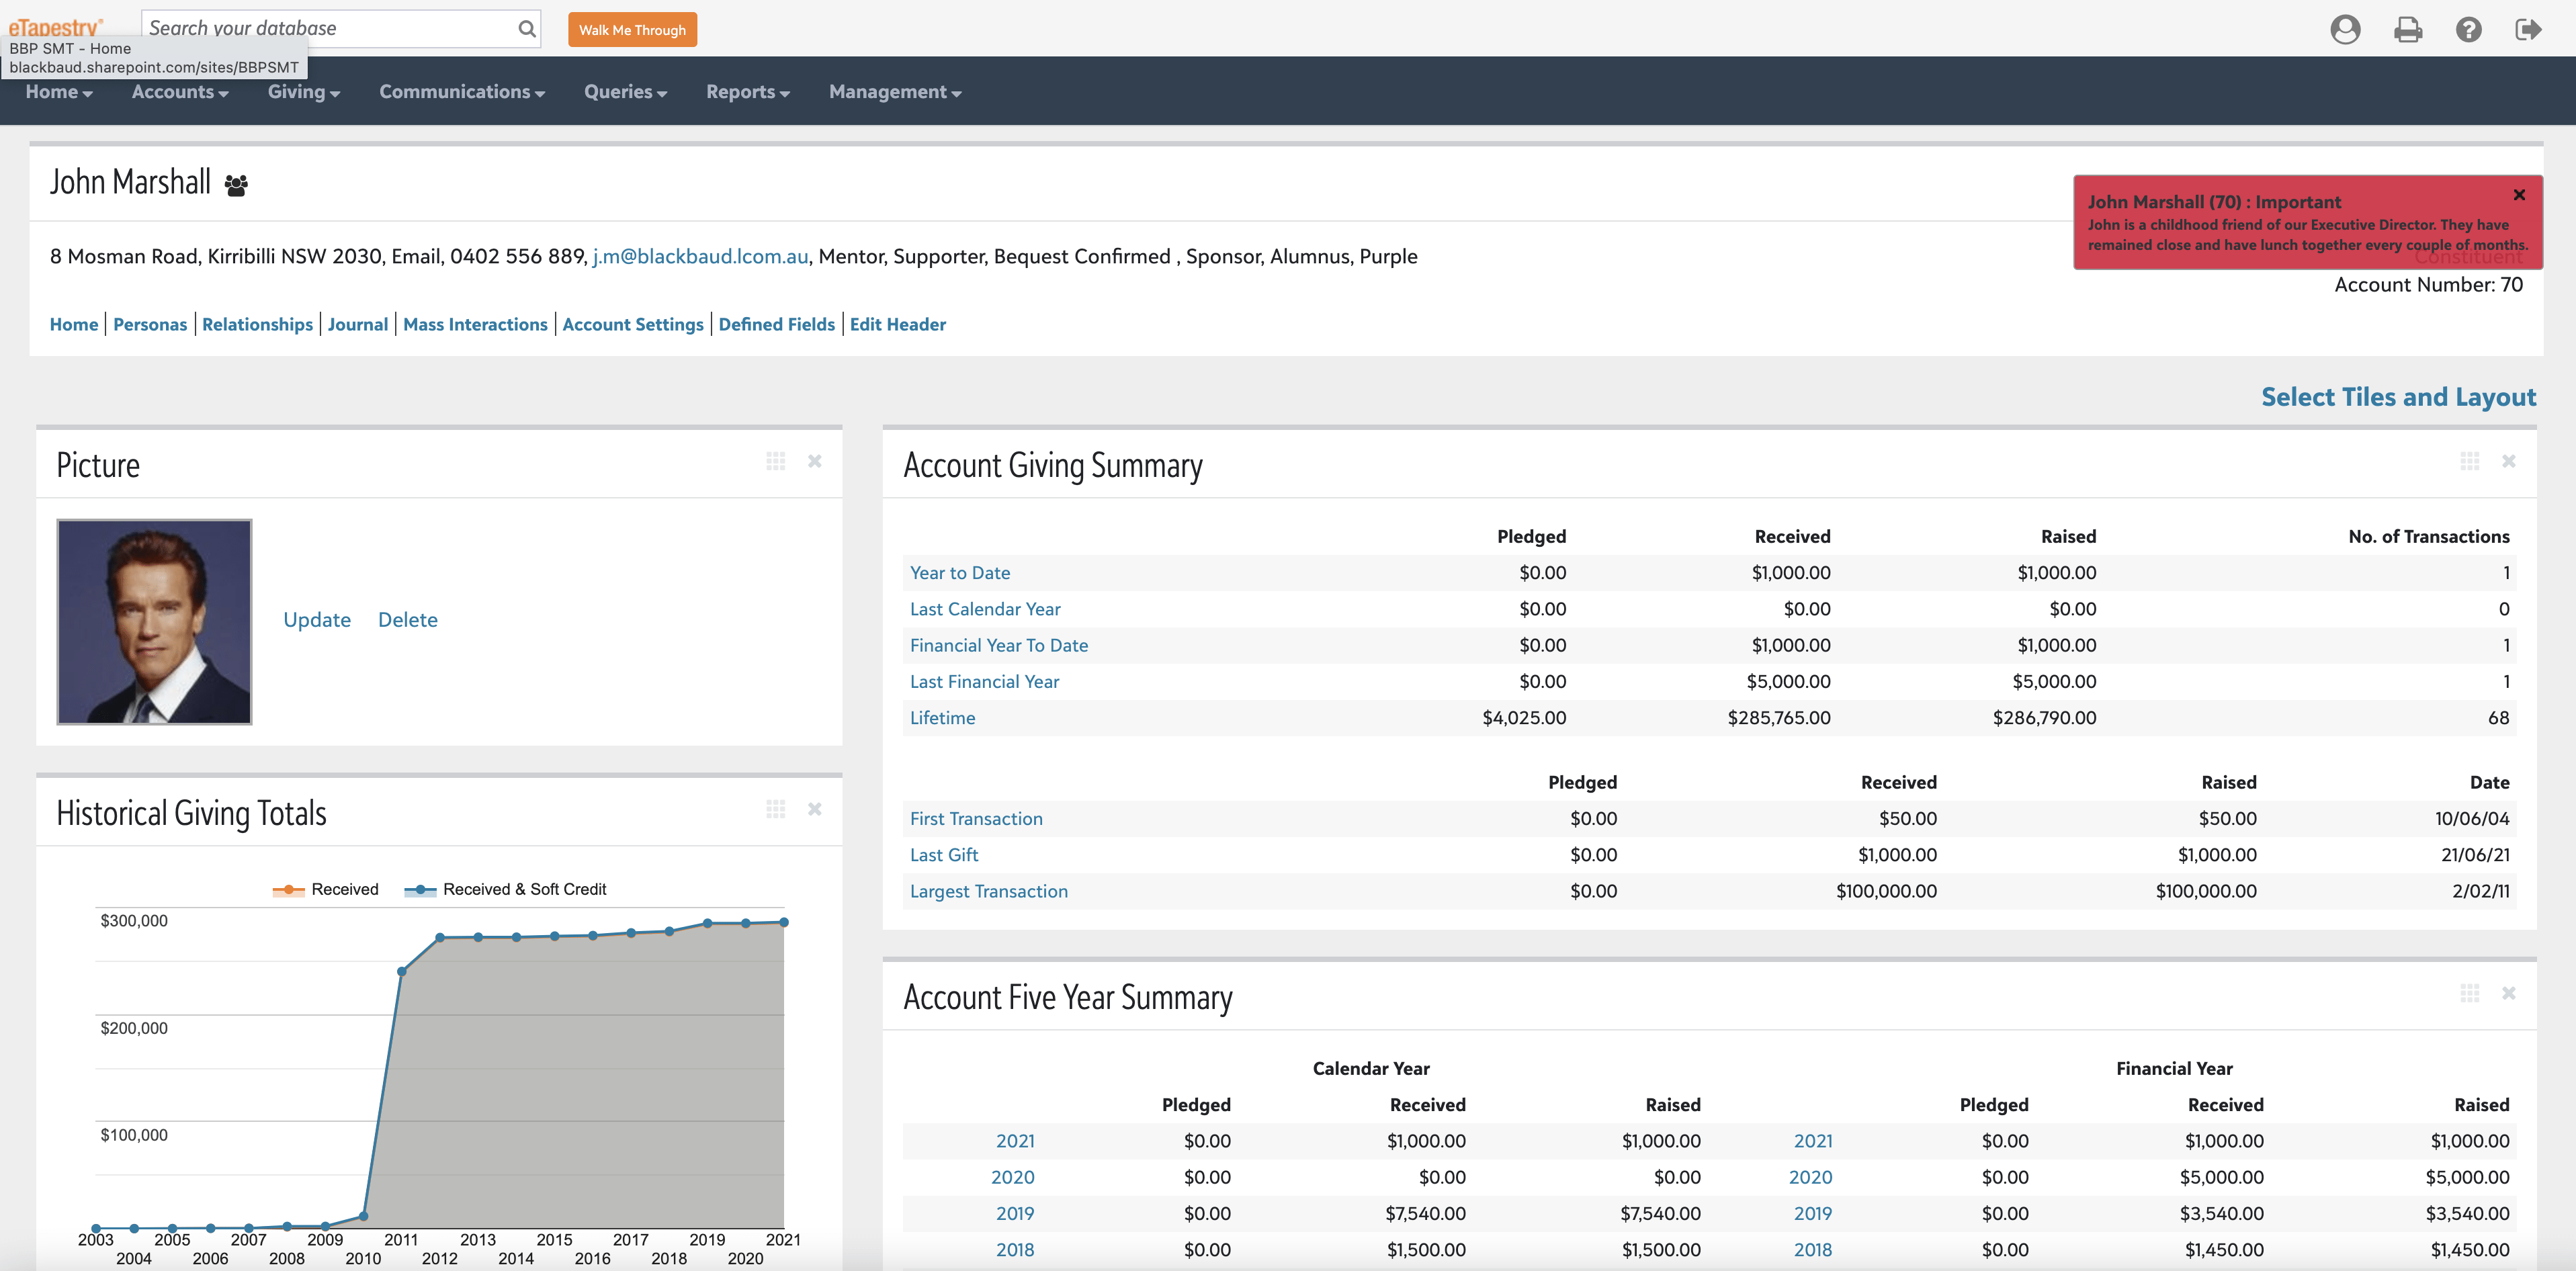Expand the Accounts menu
This screenshot has height=1271, width=2576.
click(x=180, y=92)
